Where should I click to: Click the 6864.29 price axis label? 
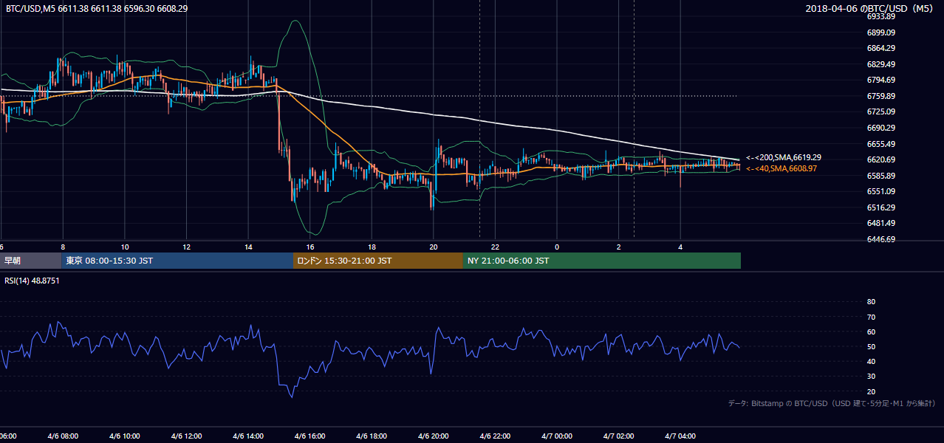pyautogui.click(x=881, y=48)
